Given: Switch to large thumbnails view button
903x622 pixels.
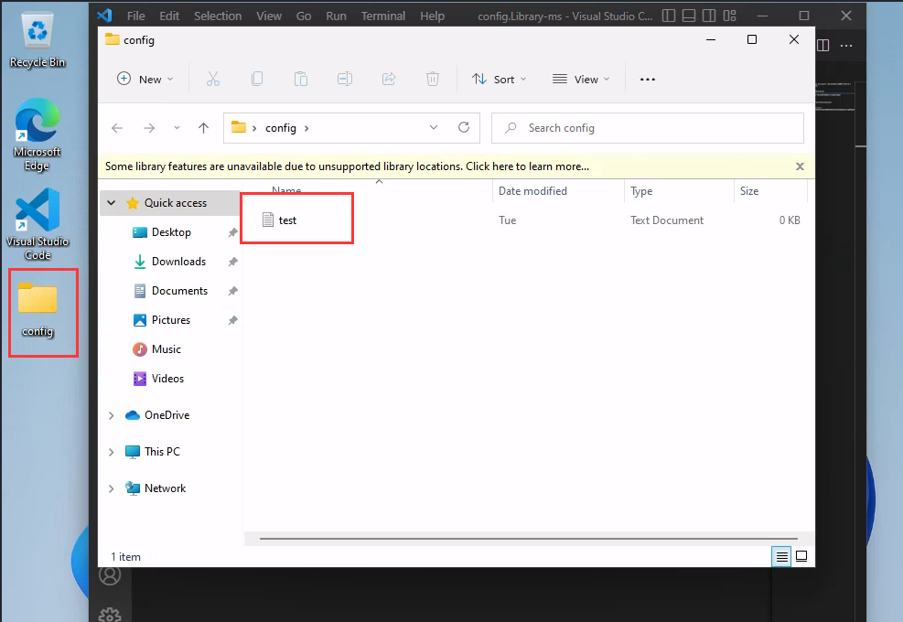Looking at the screenshot, I should tap(801, 556).
